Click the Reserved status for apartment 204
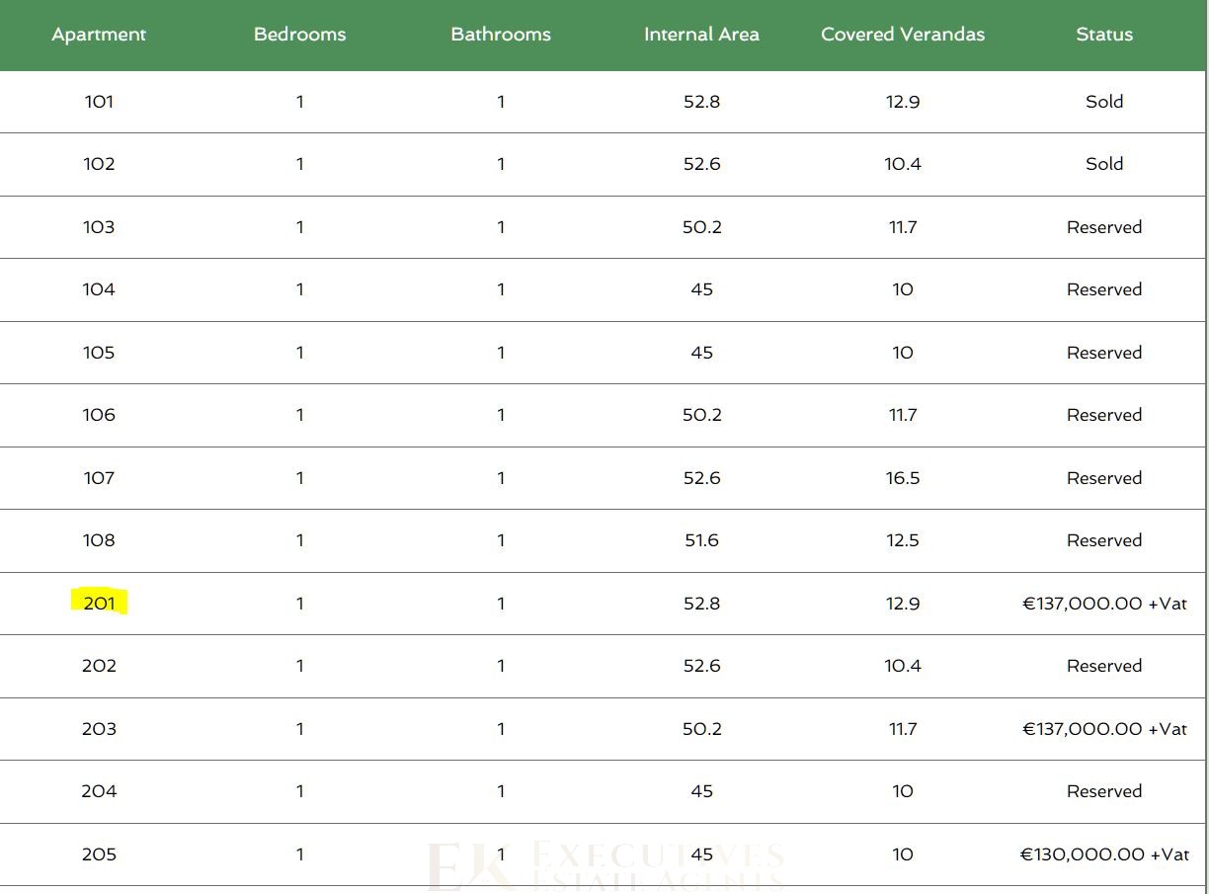 [x=1104, y=791]
